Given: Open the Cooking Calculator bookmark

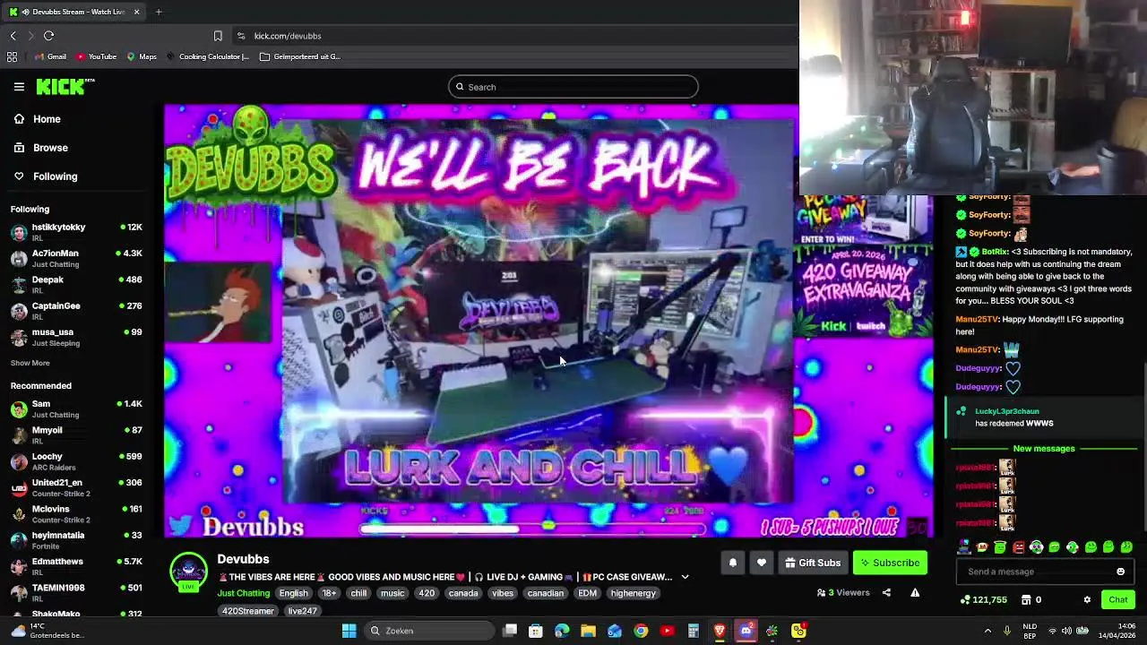Looking at the screenshot, I should (x=207, y=56).
